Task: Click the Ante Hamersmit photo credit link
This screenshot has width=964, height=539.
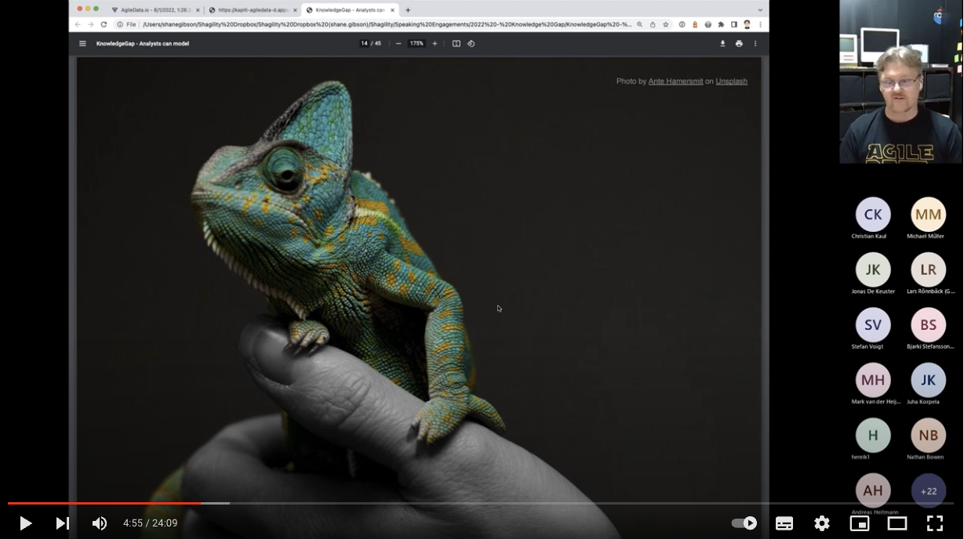Action: pyautogui.click(x=675, y=81)
